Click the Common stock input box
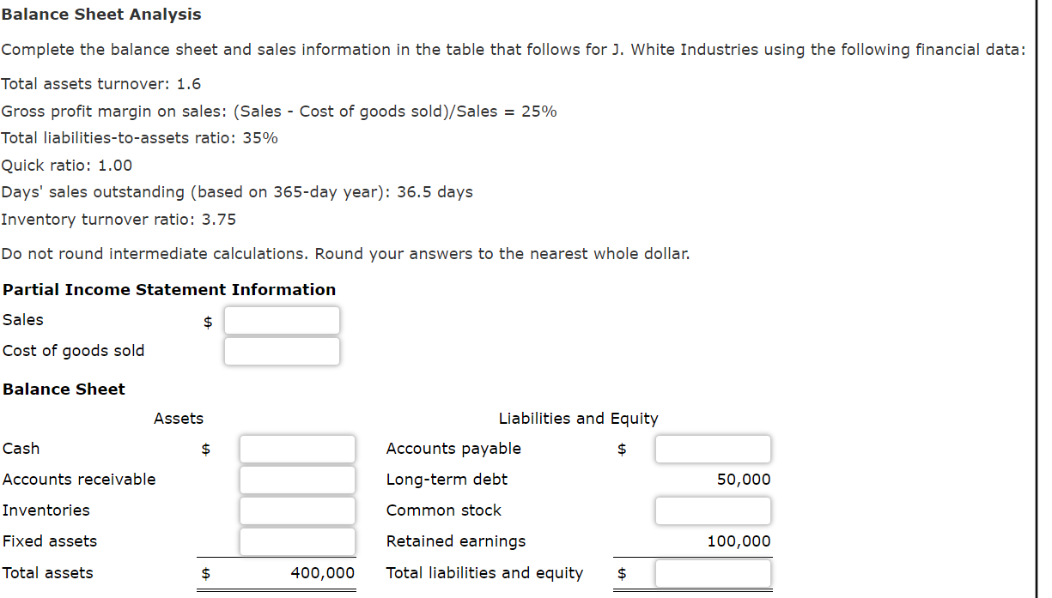This screenshot has height=598, width=1052. pyautogui.click(x=713, y=510)
